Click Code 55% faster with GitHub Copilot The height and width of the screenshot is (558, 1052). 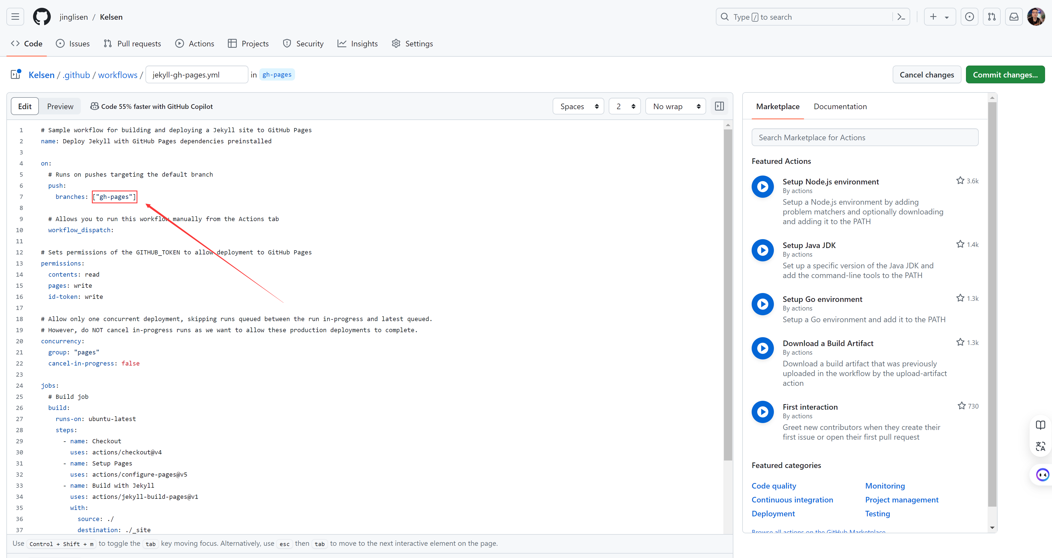157,106
